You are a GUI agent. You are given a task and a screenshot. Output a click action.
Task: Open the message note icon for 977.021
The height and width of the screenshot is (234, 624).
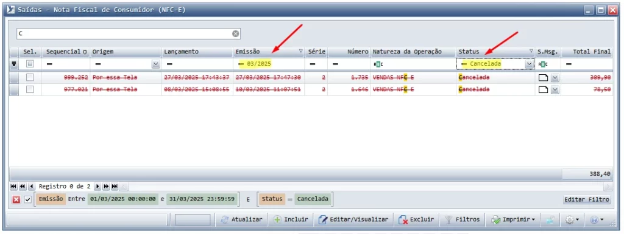(x=543, y=90)
